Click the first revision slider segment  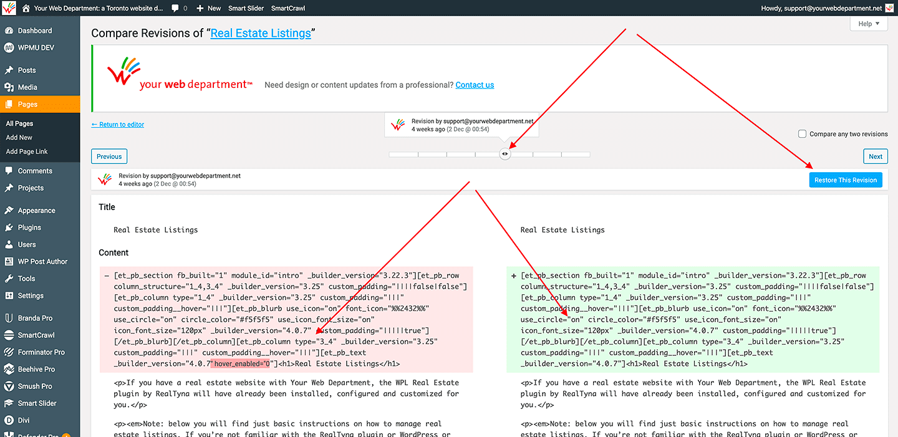403,154
